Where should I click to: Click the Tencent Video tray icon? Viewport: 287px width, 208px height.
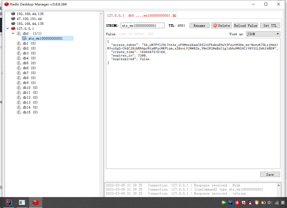click(224, 203)
